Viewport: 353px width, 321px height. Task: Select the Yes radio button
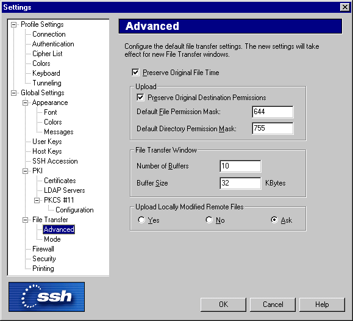(141, 220)
